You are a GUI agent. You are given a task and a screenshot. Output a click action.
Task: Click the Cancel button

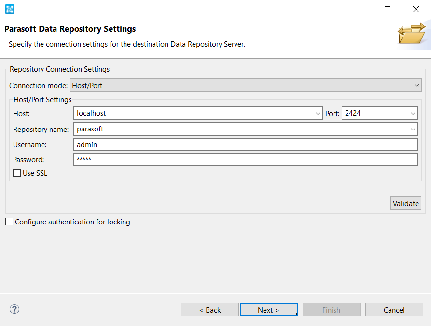[x=394, y=310]
